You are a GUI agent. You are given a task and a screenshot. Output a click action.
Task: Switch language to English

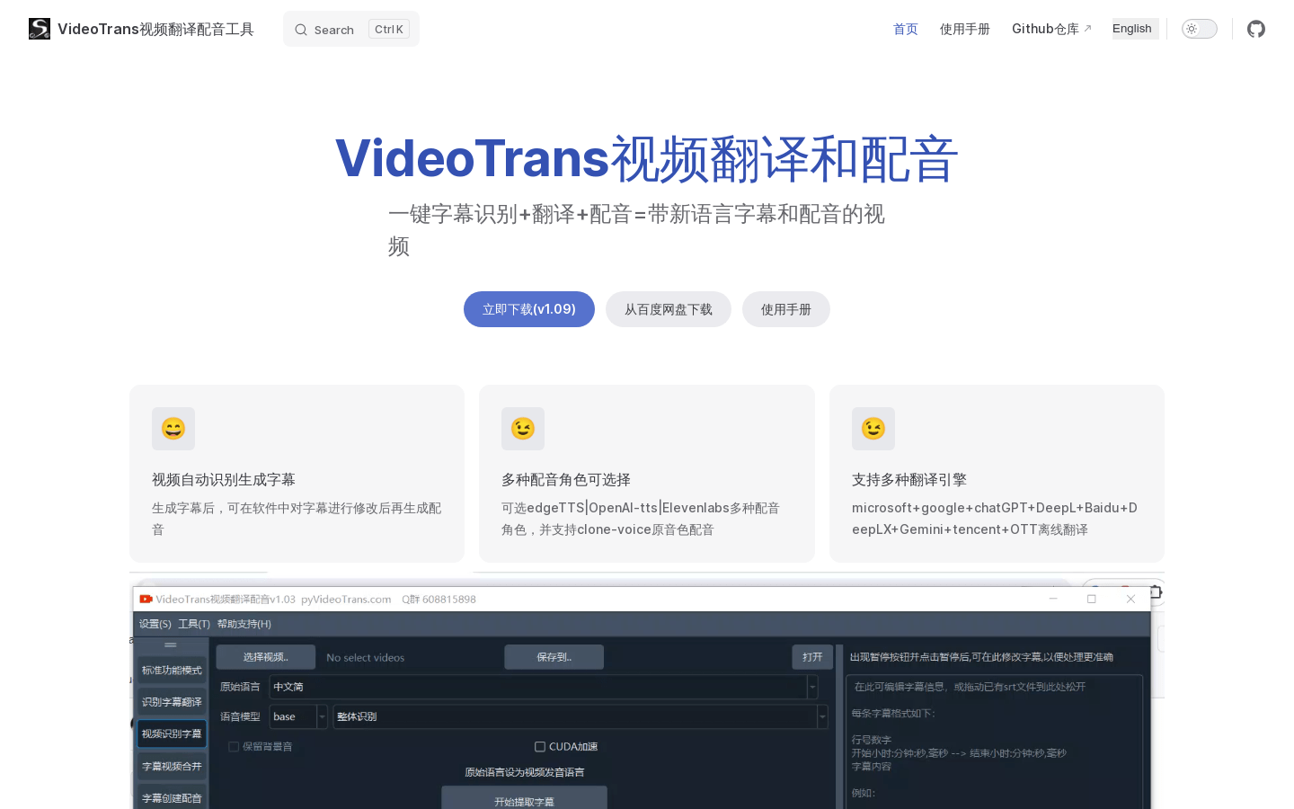coord(1132,29)
